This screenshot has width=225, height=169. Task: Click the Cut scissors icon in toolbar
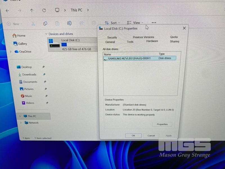coord(33,24)
